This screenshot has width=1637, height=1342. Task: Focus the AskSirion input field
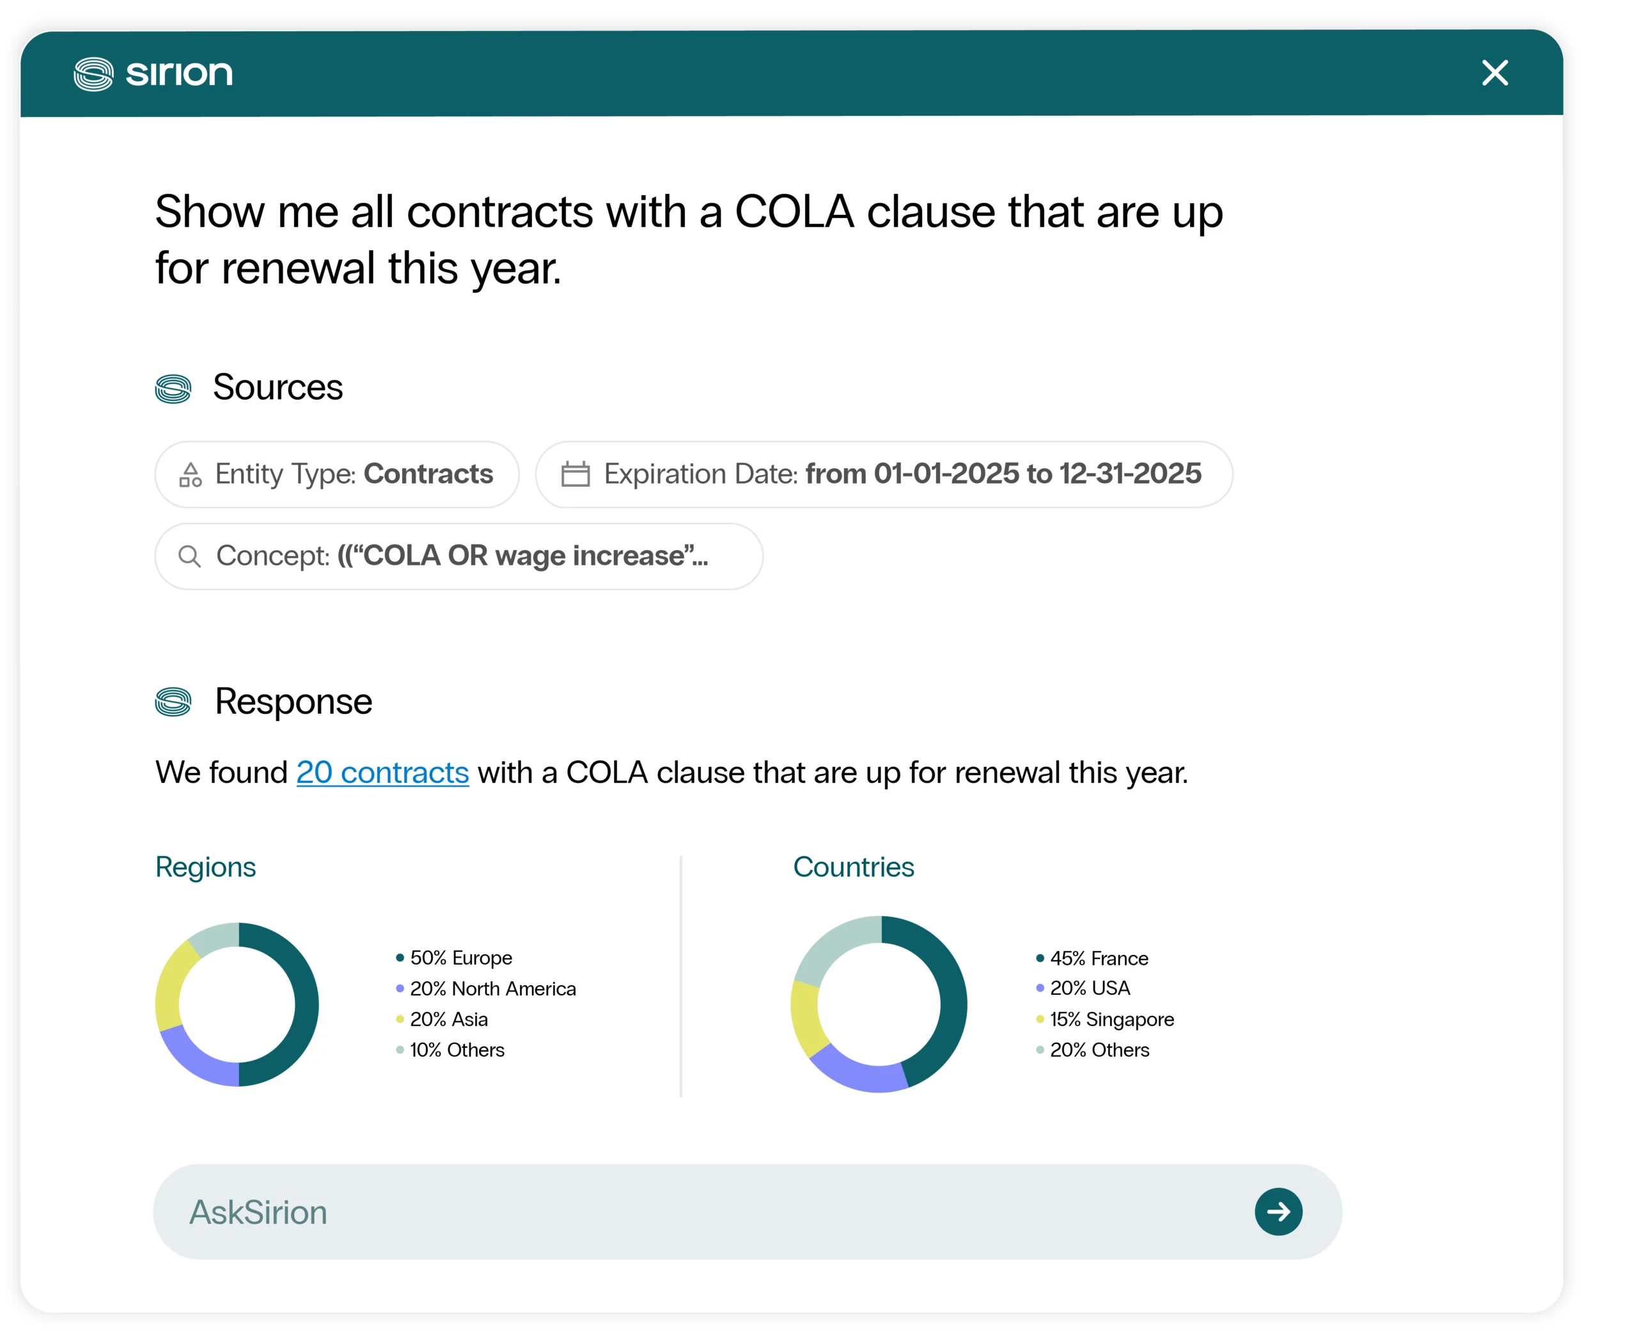(696, 1212)
